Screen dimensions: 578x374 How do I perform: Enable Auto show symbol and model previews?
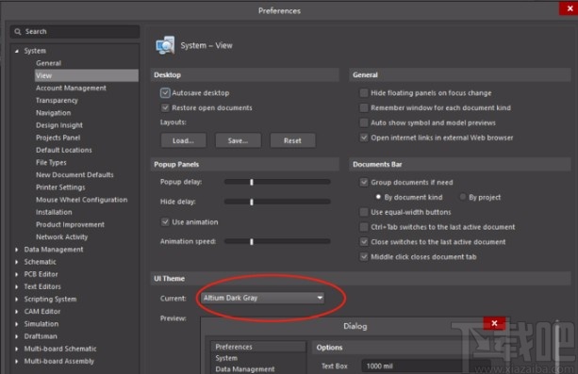click(x=364, y=122)
